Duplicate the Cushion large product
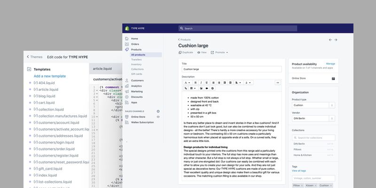This screenshot has height=188, width=376. (x=186, y=53)
